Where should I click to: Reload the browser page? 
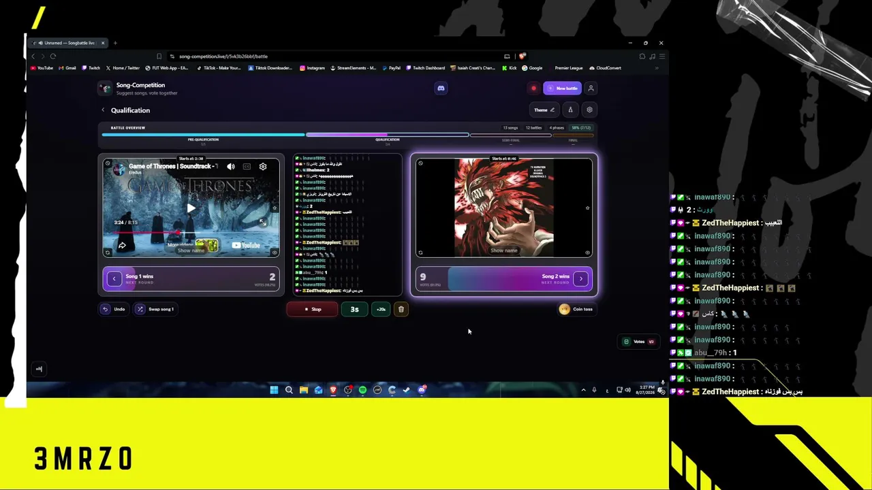tap(53, 56)
